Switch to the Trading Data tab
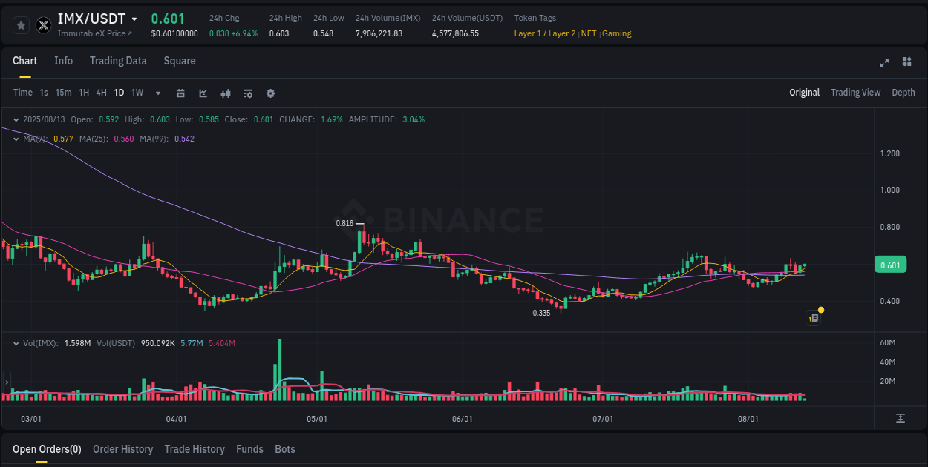Screen dimensions: 928x467 coord(118,61)
